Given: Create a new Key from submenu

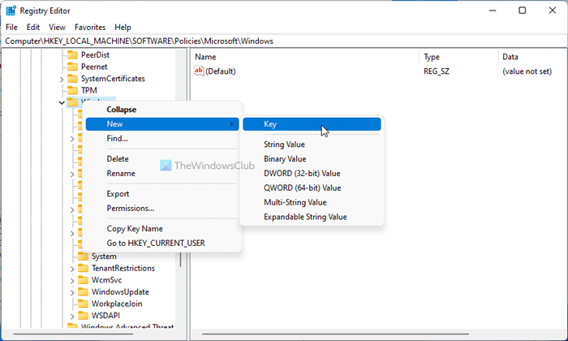Looking at the screenshot, I should [x=312, y=124].
